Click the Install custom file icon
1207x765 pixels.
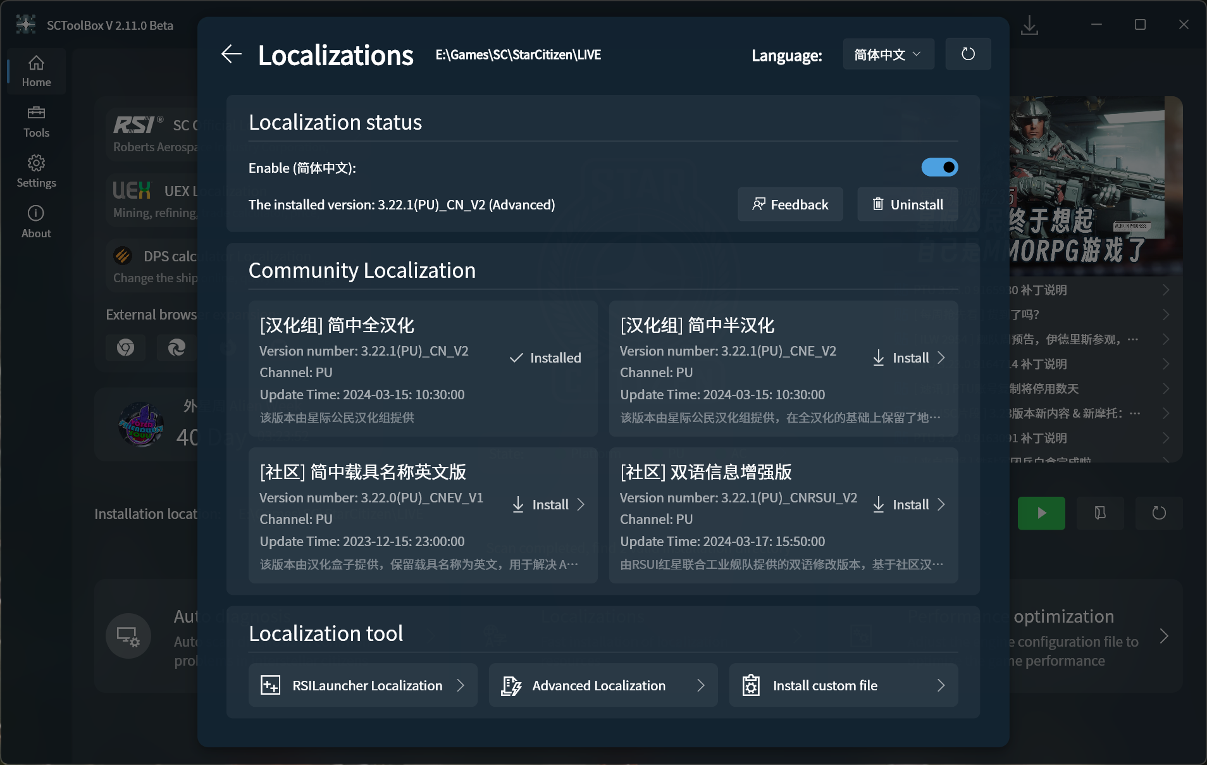point(751,685)
